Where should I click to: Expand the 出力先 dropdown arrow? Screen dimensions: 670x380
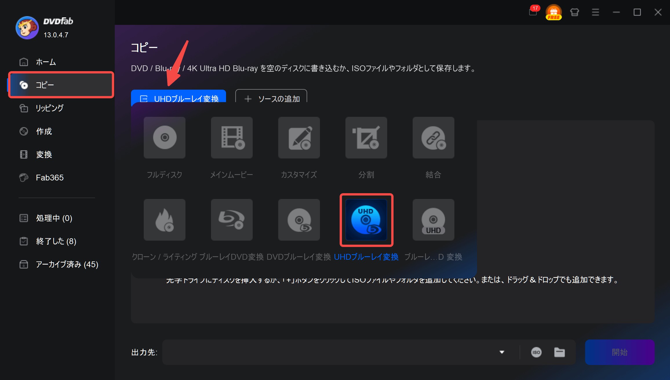pos(502,352)
